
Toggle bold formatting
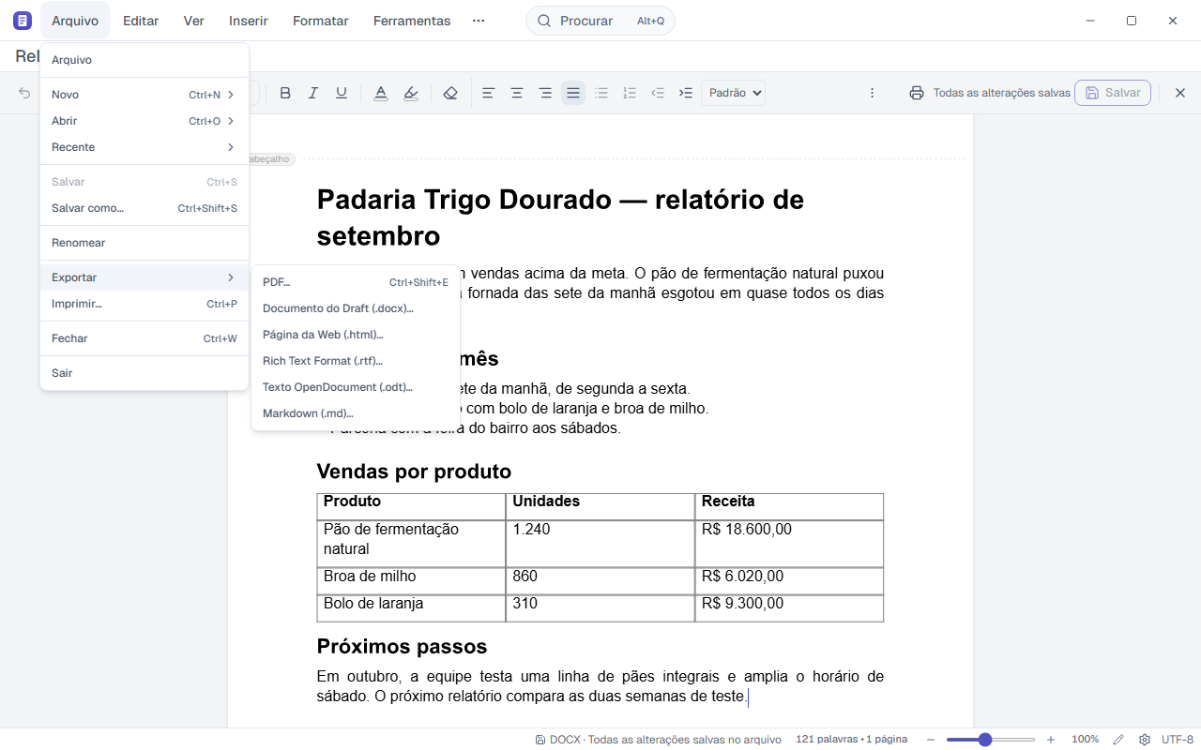point(285,93)
